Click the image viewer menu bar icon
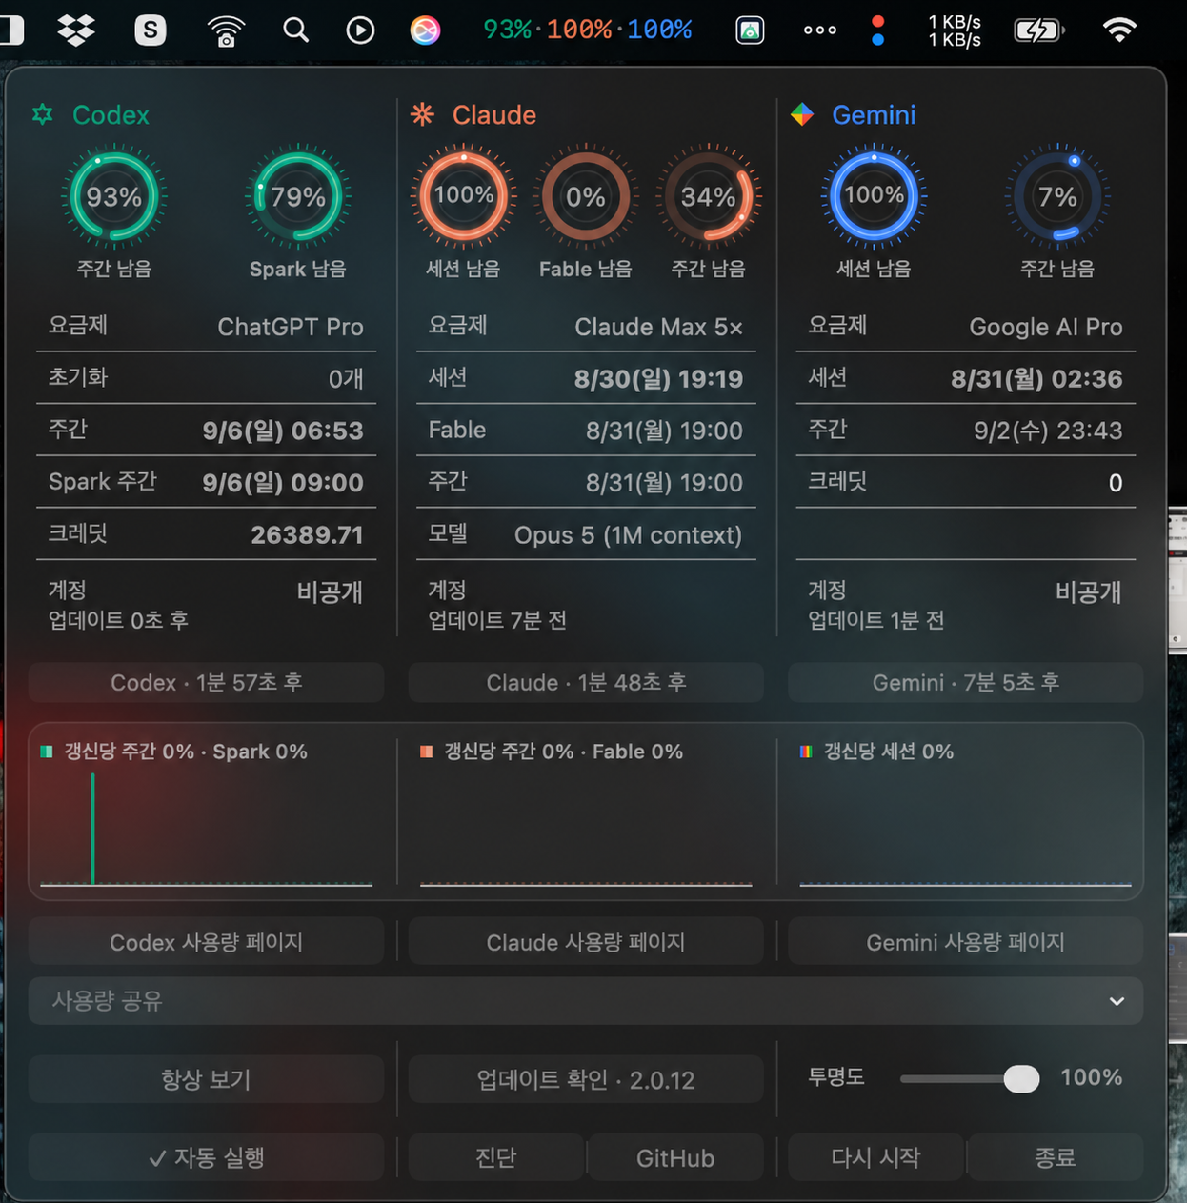Image resolution: width=1187 pixels, height=1203 pixels. pyautogui.click(x=750, y=30)
